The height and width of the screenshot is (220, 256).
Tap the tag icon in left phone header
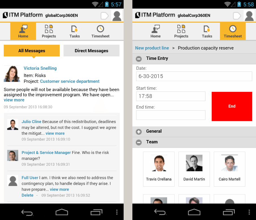tap(104, 16)
